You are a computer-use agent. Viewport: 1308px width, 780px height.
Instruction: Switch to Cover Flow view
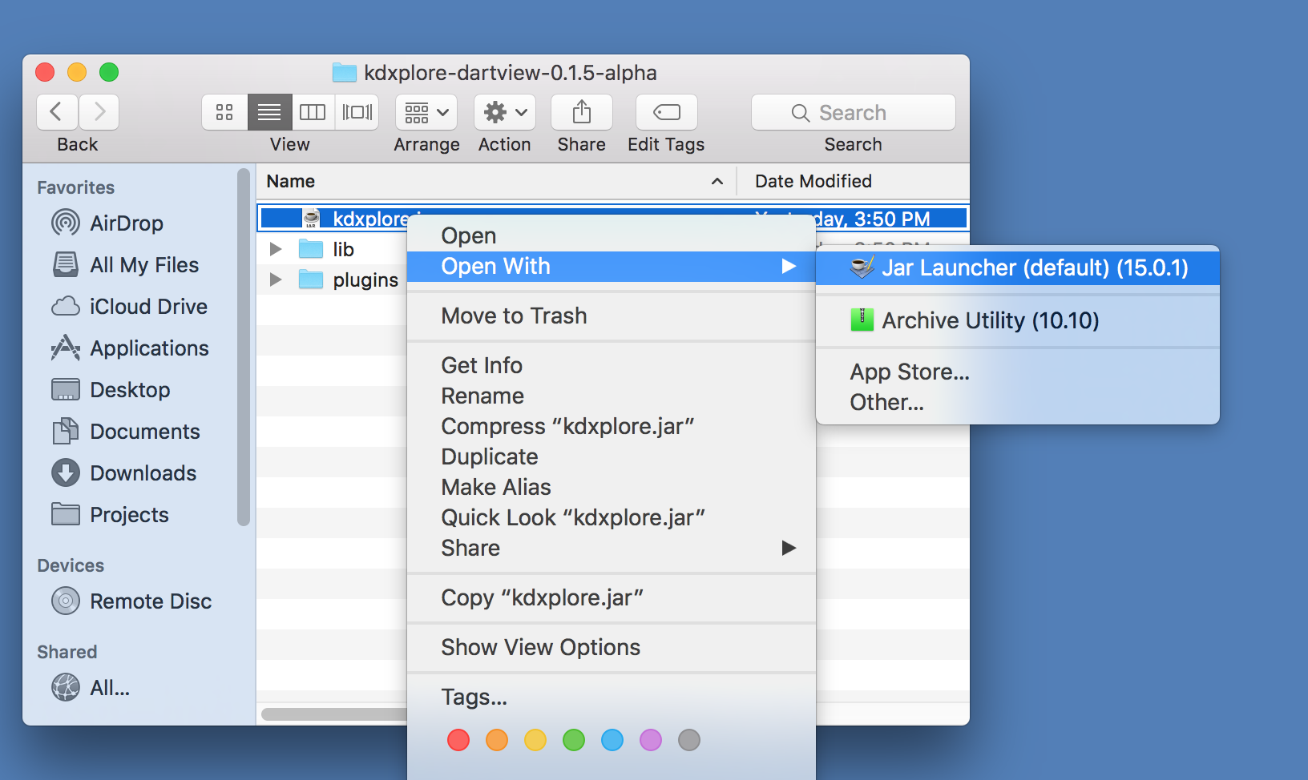[x=357, y=112]
